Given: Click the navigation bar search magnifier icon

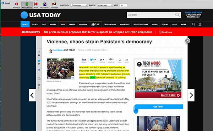Looking at the screenshot, I should pyautogui.click(x=193, y=24).
